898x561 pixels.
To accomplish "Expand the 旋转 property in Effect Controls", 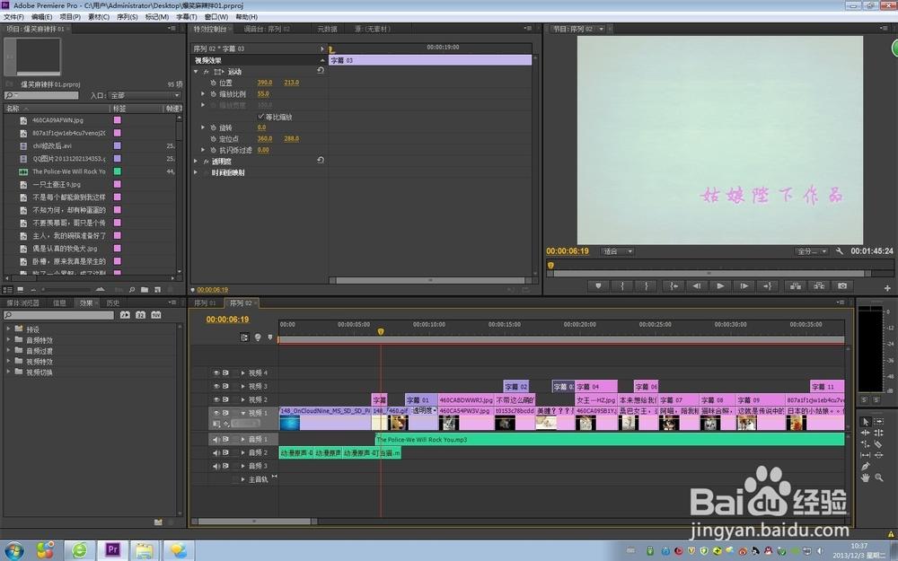I will (x=203, y=127).
